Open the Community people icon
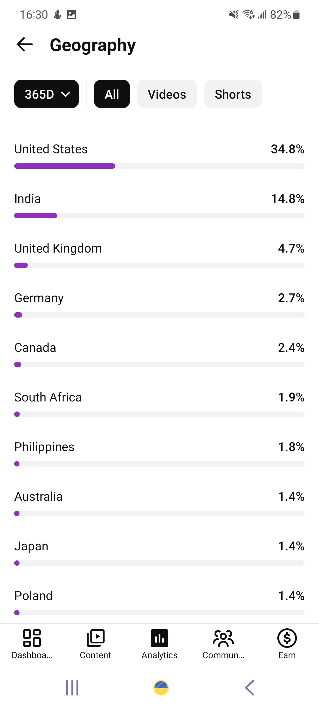 point(223,638)
